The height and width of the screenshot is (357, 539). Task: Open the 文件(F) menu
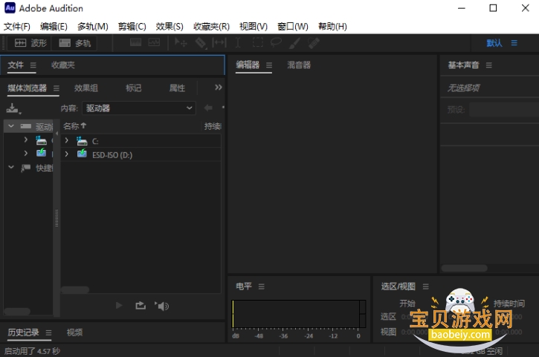(17, 27)
